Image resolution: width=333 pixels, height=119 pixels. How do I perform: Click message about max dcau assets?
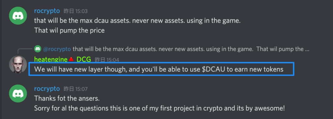[137, 21]
